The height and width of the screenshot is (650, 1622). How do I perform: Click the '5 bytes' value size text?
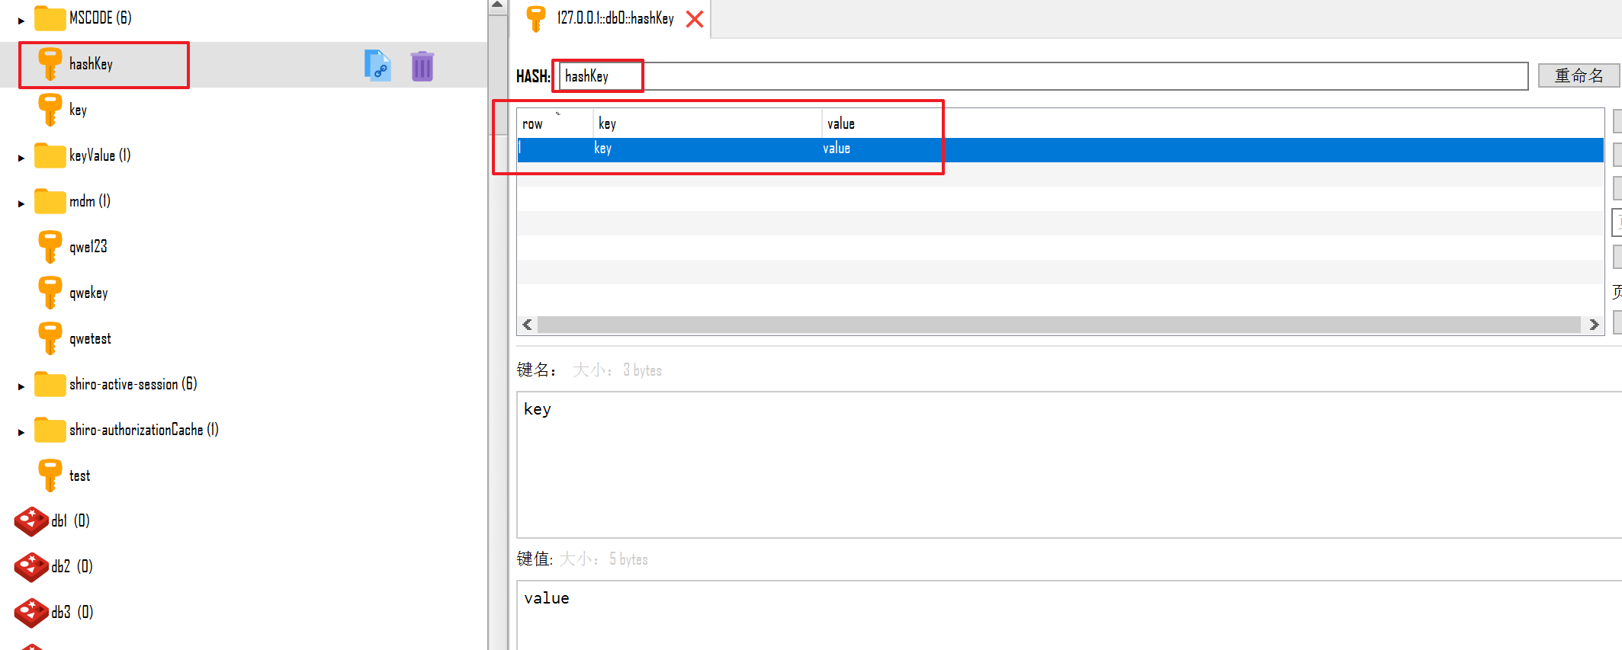[628, 559]
